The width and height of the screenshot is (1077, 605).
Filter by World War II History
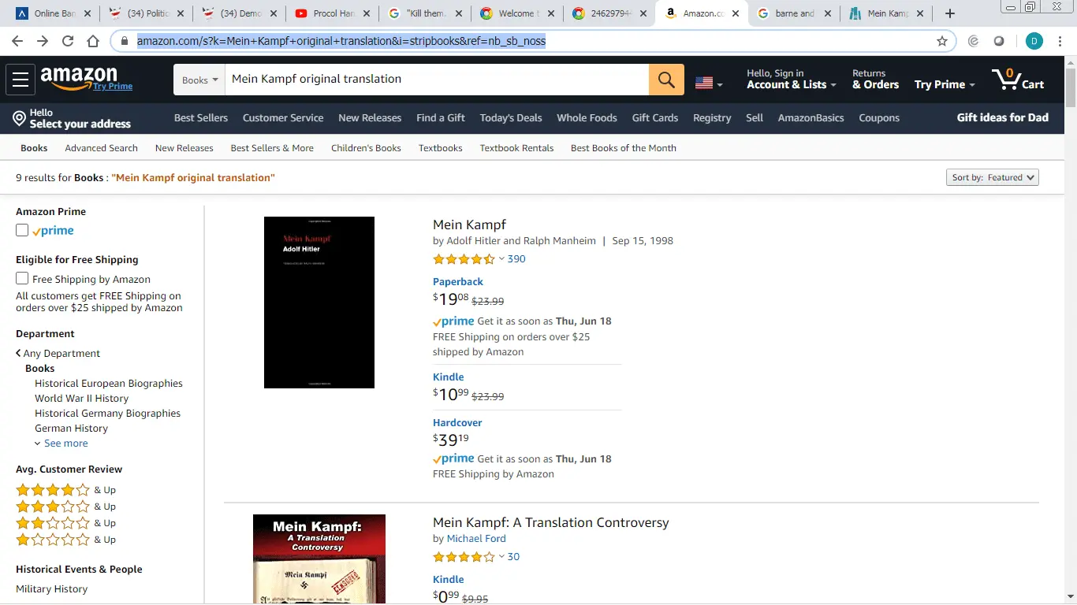point(81,399)
